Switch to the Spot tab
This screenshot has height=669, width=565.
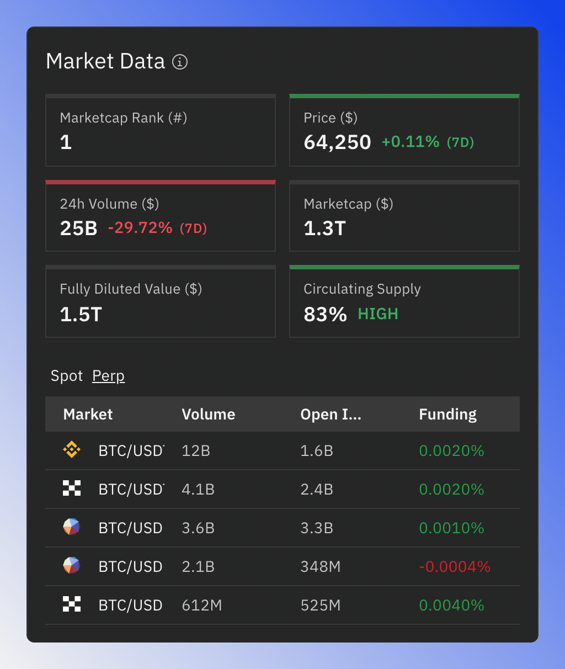67,376
